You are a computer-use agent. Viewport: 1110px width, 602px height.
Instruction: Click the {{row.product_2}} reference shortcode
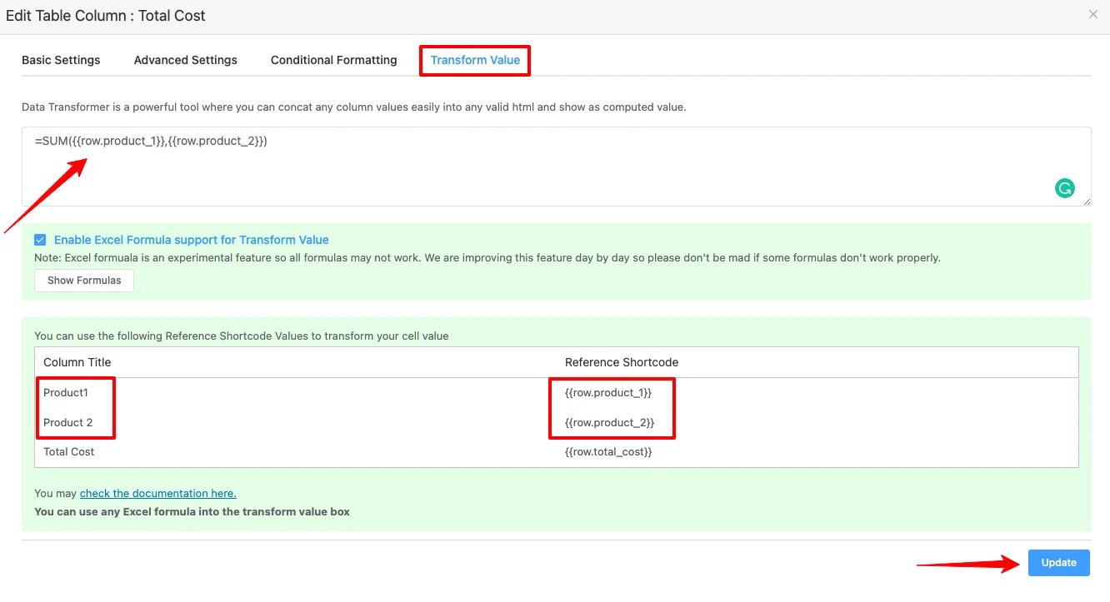(x=609, y=423)
